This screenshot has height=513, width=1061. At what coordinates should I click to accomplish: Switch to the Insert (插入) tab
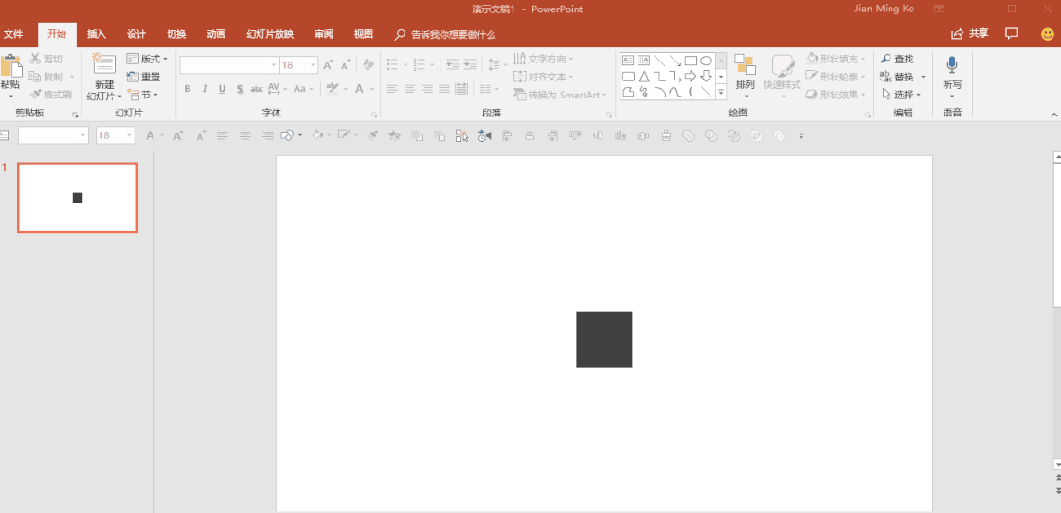(x=97, y=34)
